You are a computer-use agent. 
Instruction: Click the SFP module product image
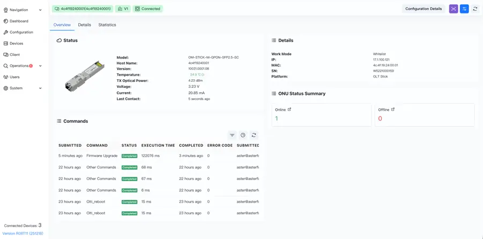[85, 75]
